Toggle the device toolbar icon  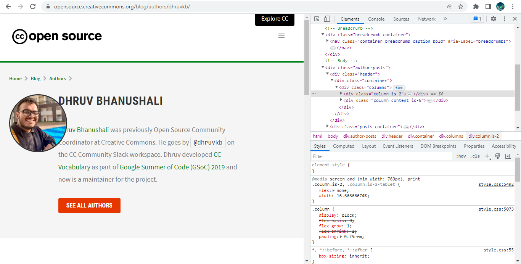tap(327, 19)
